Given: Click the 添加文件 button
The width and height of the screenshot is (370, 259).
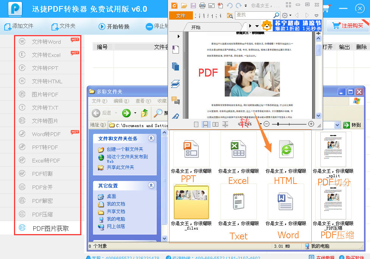Looking at the screenshot, I should click(x=19, y=26).
